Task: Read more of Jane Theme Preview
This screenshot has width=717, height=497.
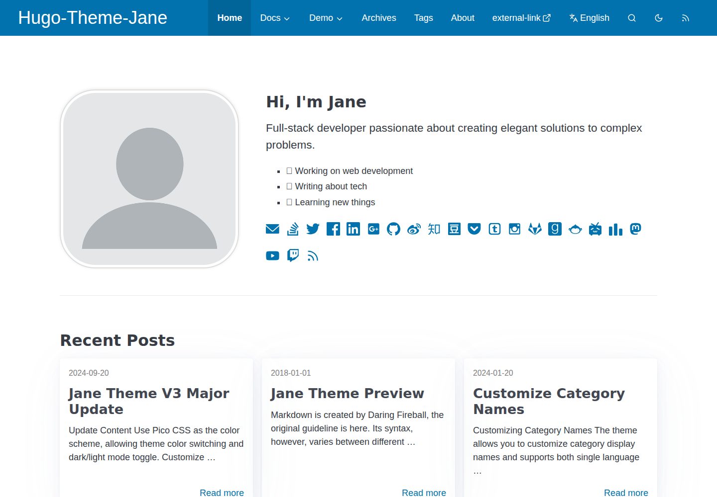Action: point(424,493)
